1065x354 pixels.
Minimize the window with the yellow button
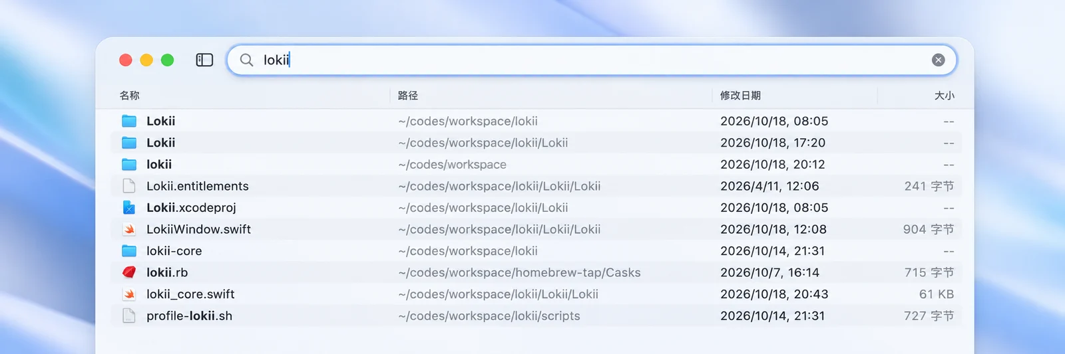[146, 60]
